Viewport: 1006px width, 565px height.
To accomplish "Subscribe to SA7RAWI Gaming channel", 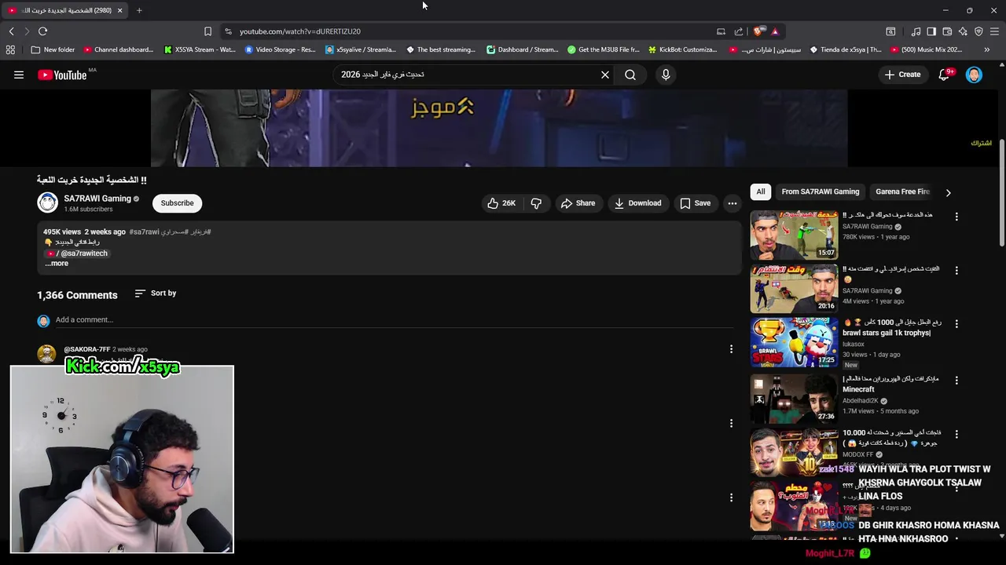I will click(x=177, y=203).
